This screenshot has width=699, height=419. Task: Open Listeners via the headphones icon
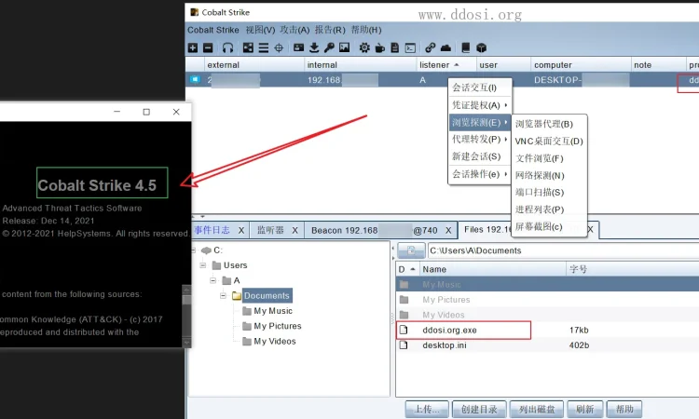[x=227, y=47]
